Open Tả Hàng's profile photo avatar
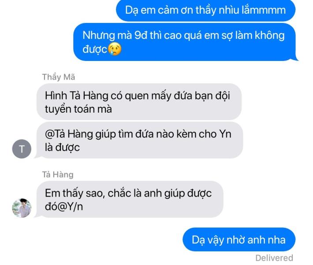Viewport: 313px width, 265px height. click(x=22, y=208)
